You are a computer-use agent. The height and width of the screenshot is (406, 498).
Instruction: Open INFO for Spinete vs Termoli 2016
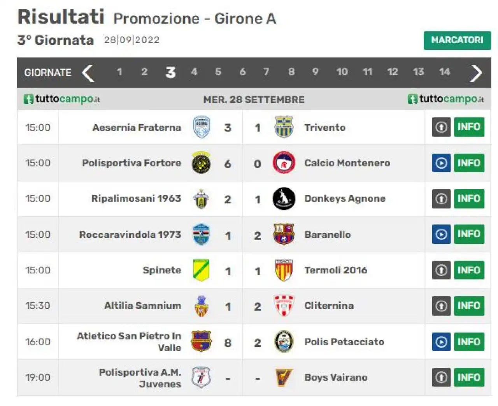click(469, 270)
